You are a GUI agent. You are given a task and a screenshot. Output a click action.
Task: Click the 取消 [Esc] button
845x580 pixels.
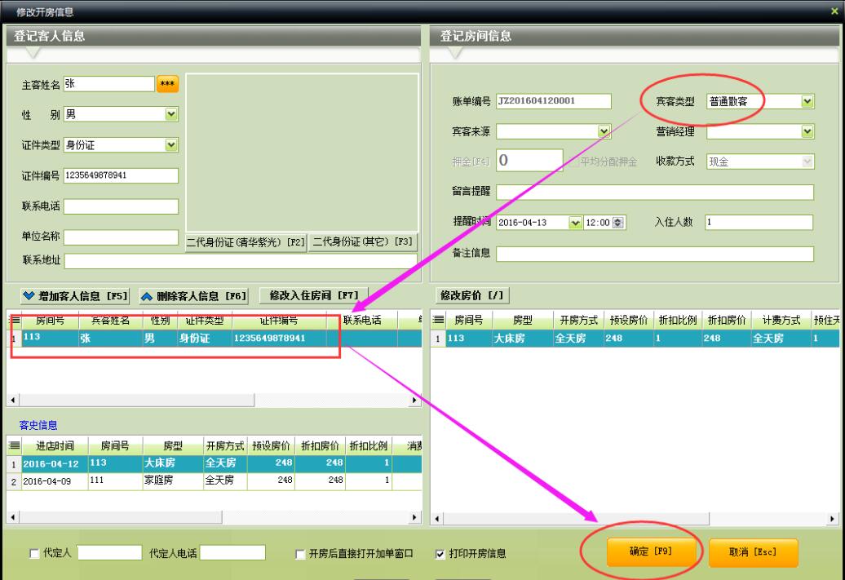753,552
